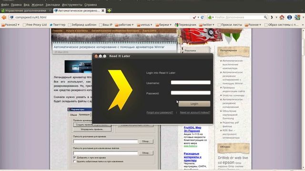Reload the page with the refresh icon
Screen dimensions: 305x171
[202, 18]
